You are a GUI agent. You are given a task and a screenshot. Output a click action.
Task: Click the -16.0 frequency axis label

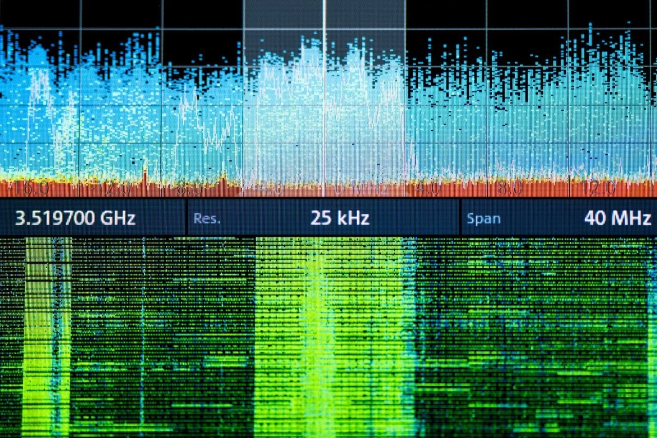32,188
